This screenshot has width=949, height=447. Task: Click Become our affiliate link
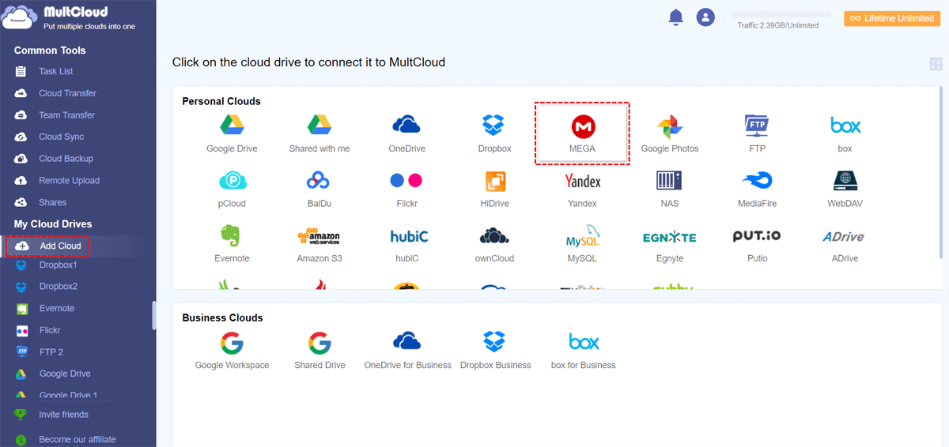coord(78,439)
